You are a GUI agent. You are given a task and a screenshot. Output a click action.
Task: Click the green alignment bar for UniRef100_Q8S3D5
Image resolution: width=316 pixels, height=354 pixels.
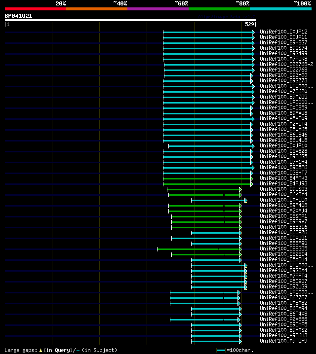tap(199, 249)
